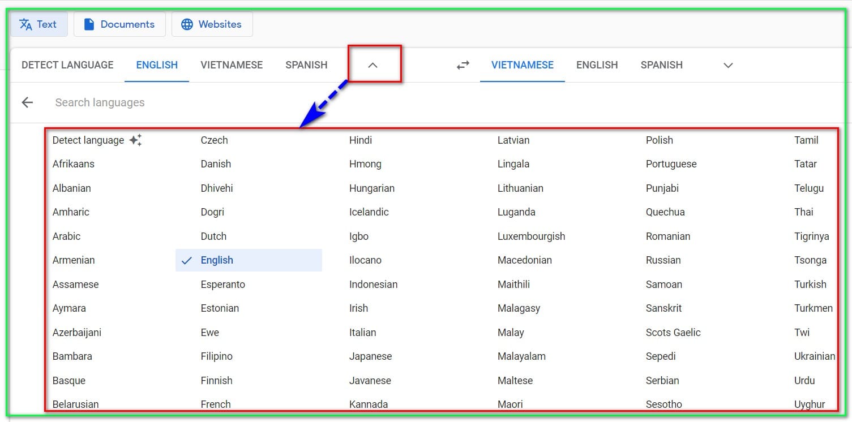This screenshot has width=852, height=422.
Task: Choose Hungarian from the language list
Action: coord(372,188)
